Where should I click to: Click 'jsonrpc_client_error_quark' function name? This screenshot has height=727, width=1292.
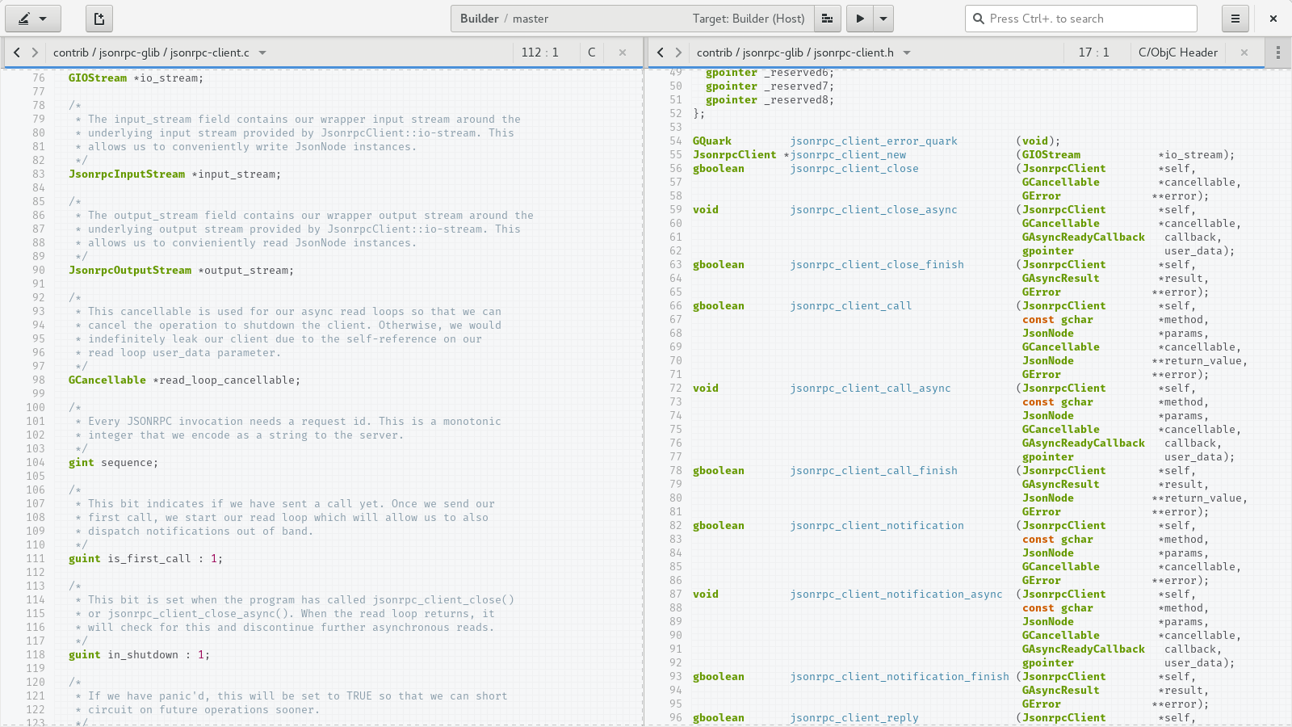point(874,141)
